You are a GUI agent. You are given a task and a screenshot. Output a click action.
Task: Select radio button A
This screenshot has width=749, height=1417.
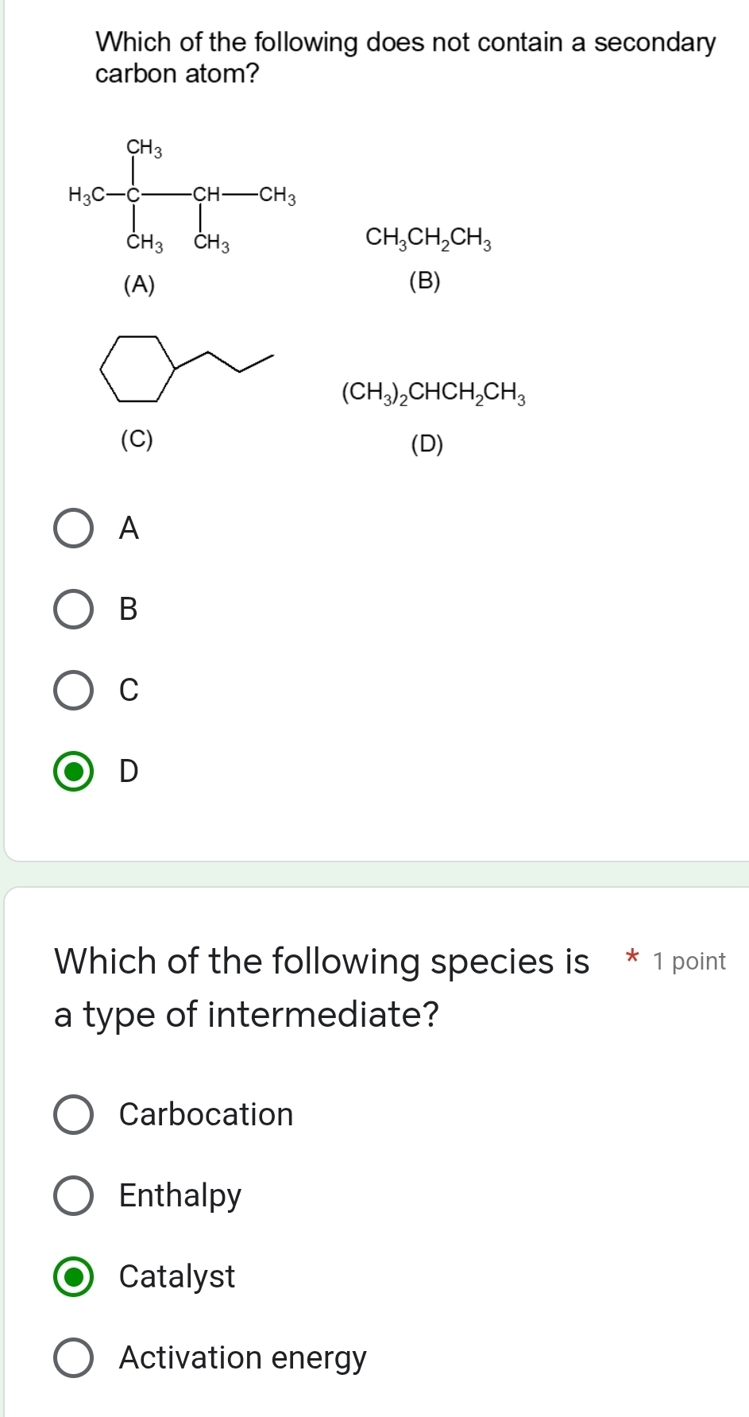tap(74, 528)
